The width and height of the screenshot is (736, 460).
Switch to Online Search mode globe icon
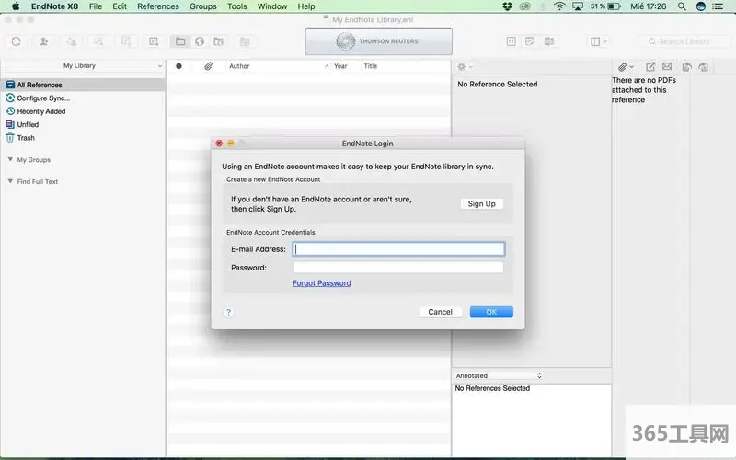tap(199, 41)
